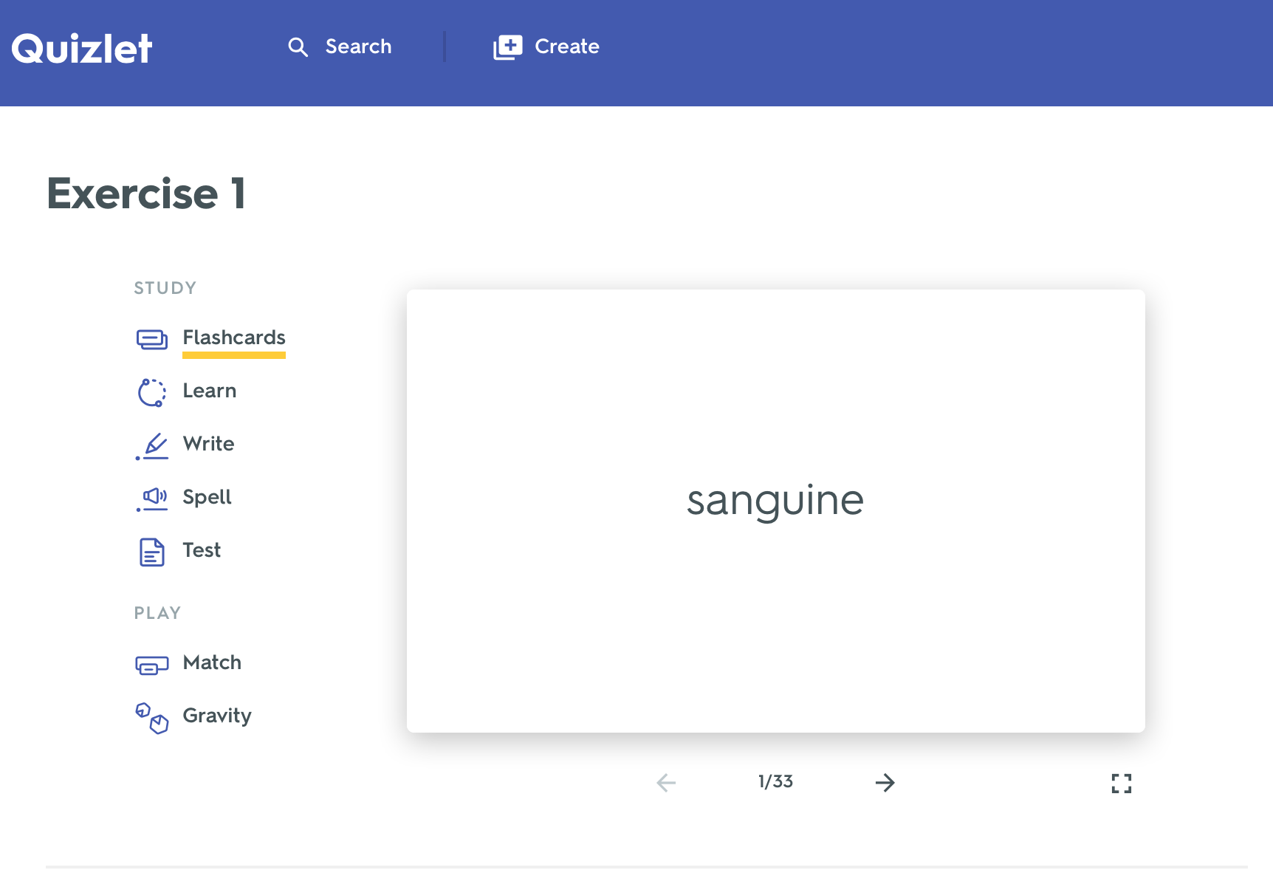Click the Create plus-card icon
This screenshot has width=1273, height=870.
point(508,47)
